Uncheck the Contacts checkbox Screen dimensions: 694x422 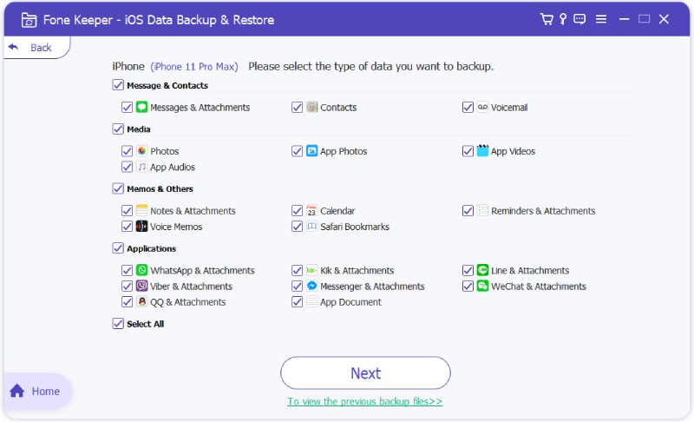297,107
